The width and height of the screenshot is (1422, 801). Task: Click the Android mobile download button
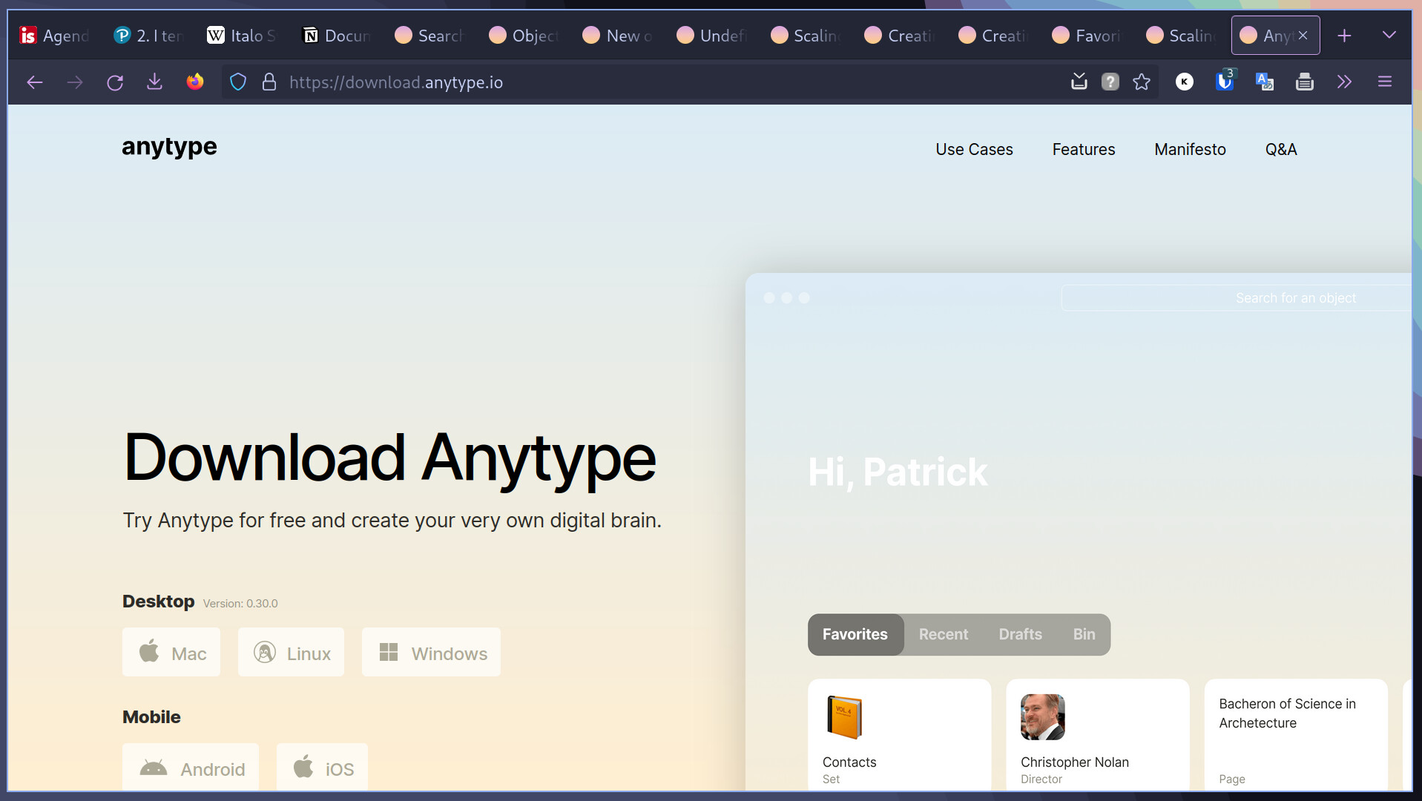(191, 768)
